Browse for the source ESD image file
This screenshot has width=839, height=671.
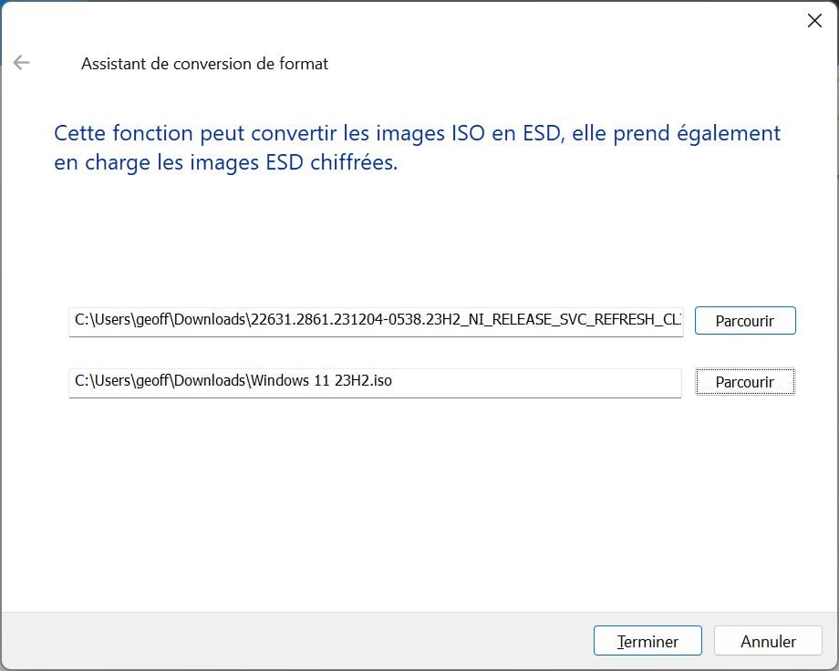(745, 321)
